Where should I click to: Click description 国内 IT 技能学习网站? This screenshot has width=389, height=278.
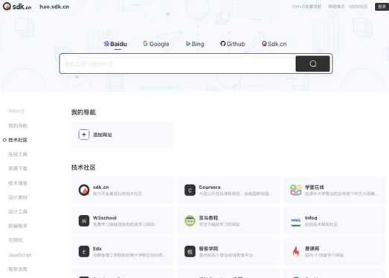[x=324, y=255]
